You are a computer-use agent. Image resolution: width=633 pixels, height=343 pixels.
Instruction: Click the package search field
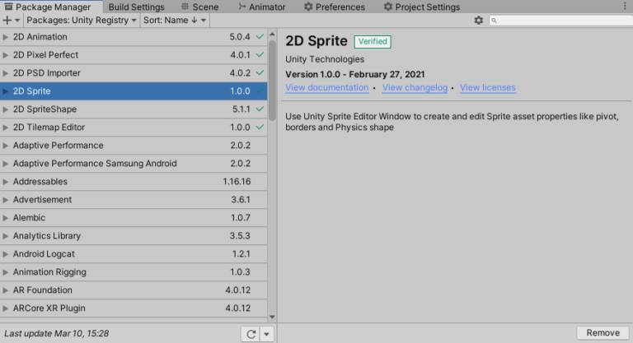pos(560,21)
